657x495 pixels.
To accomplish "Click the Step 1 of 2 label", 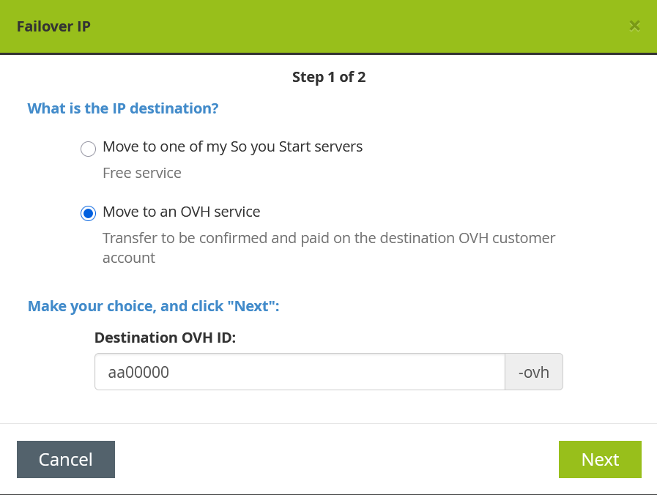I will [x=328, y=76].
